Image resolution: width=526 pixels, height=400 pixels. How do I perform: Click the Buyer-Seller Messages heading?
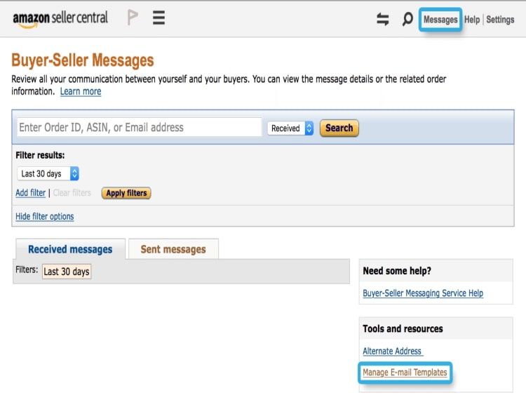click(83, 60)
